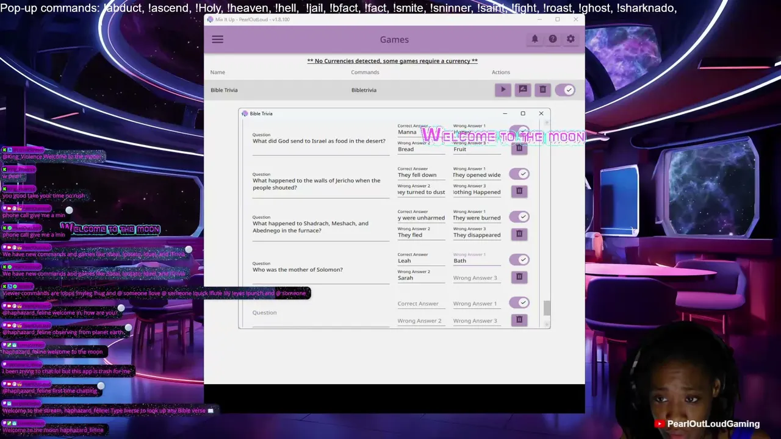Click the 'They were burned' answer field
The image size is (781, 439).
[x=477, y=216]
